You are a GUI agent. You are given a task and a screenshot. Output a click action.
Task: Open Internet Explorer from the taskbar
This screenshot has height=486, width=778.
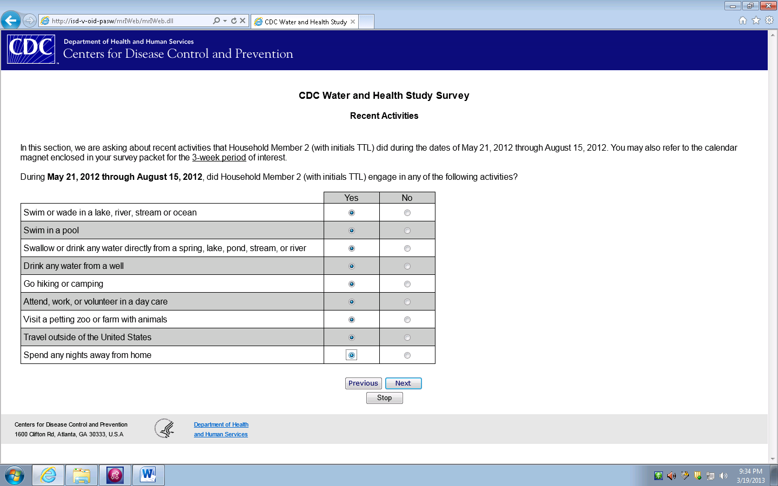(48, 476)
